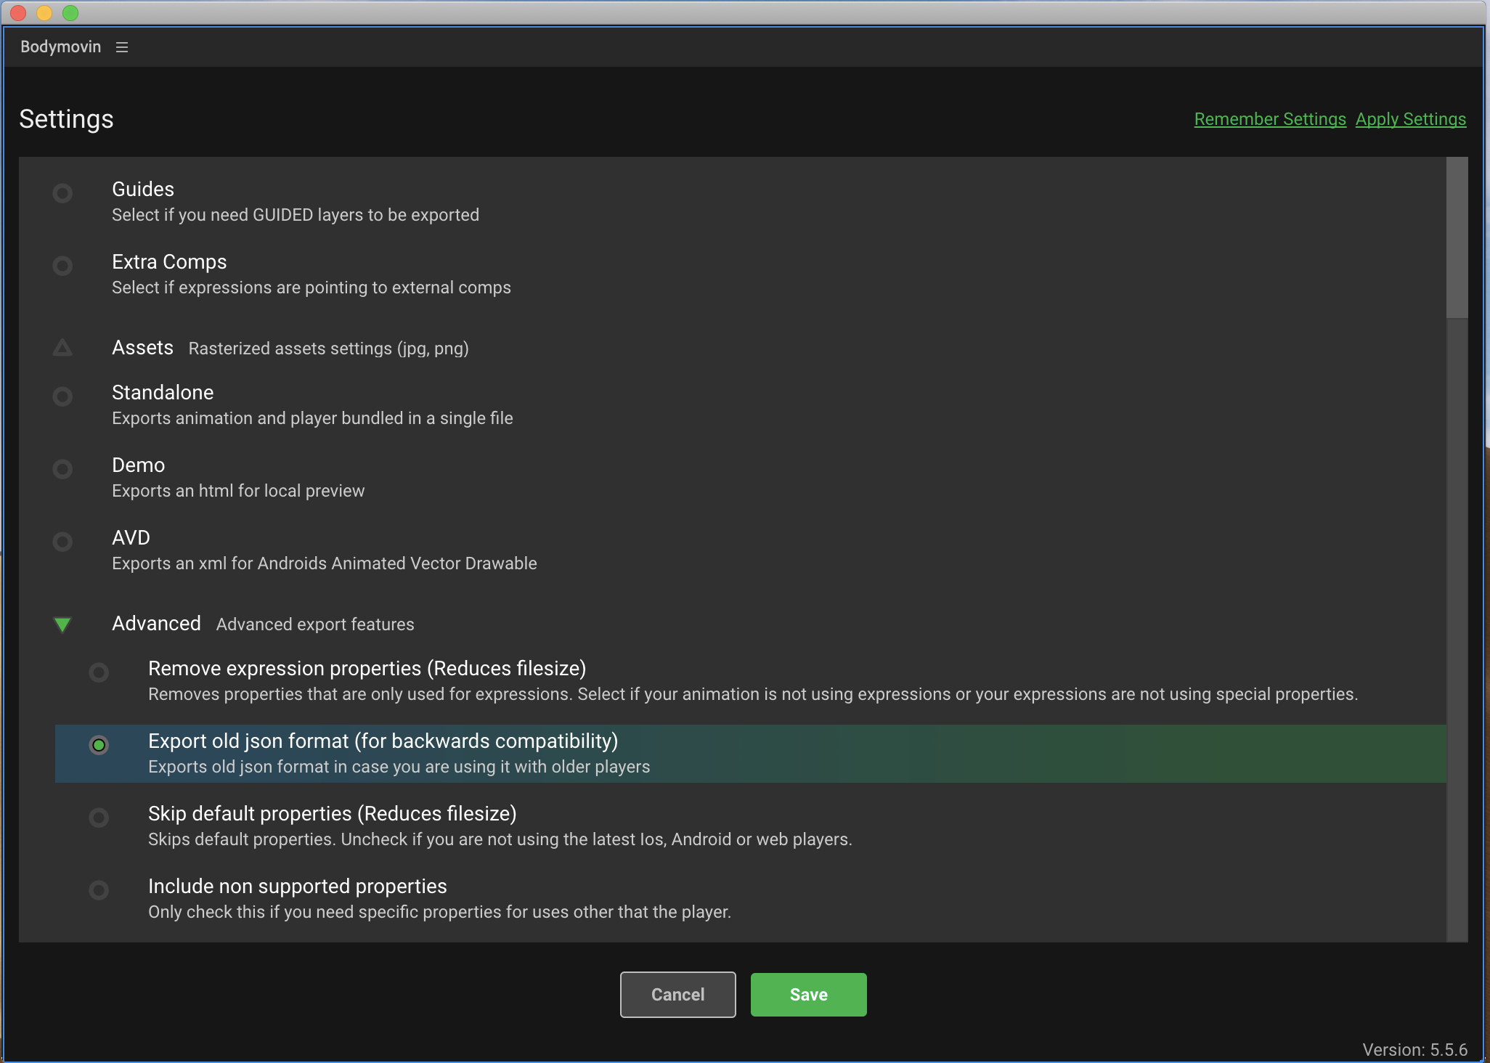Open the Bodymovin panel hamburger menu
The width and height of the screenshot is (1490, 1063).
point(122,47)
